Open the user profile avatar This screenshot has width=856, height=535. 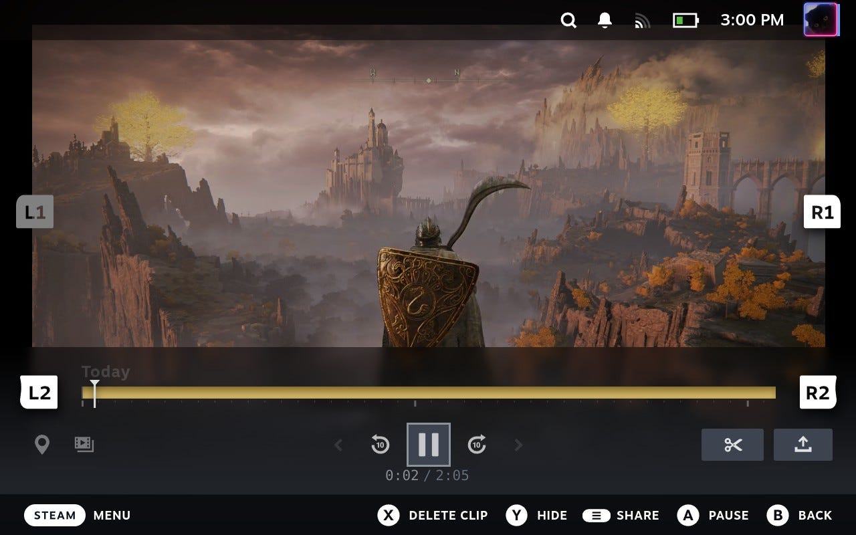click(x=821, y=19)
